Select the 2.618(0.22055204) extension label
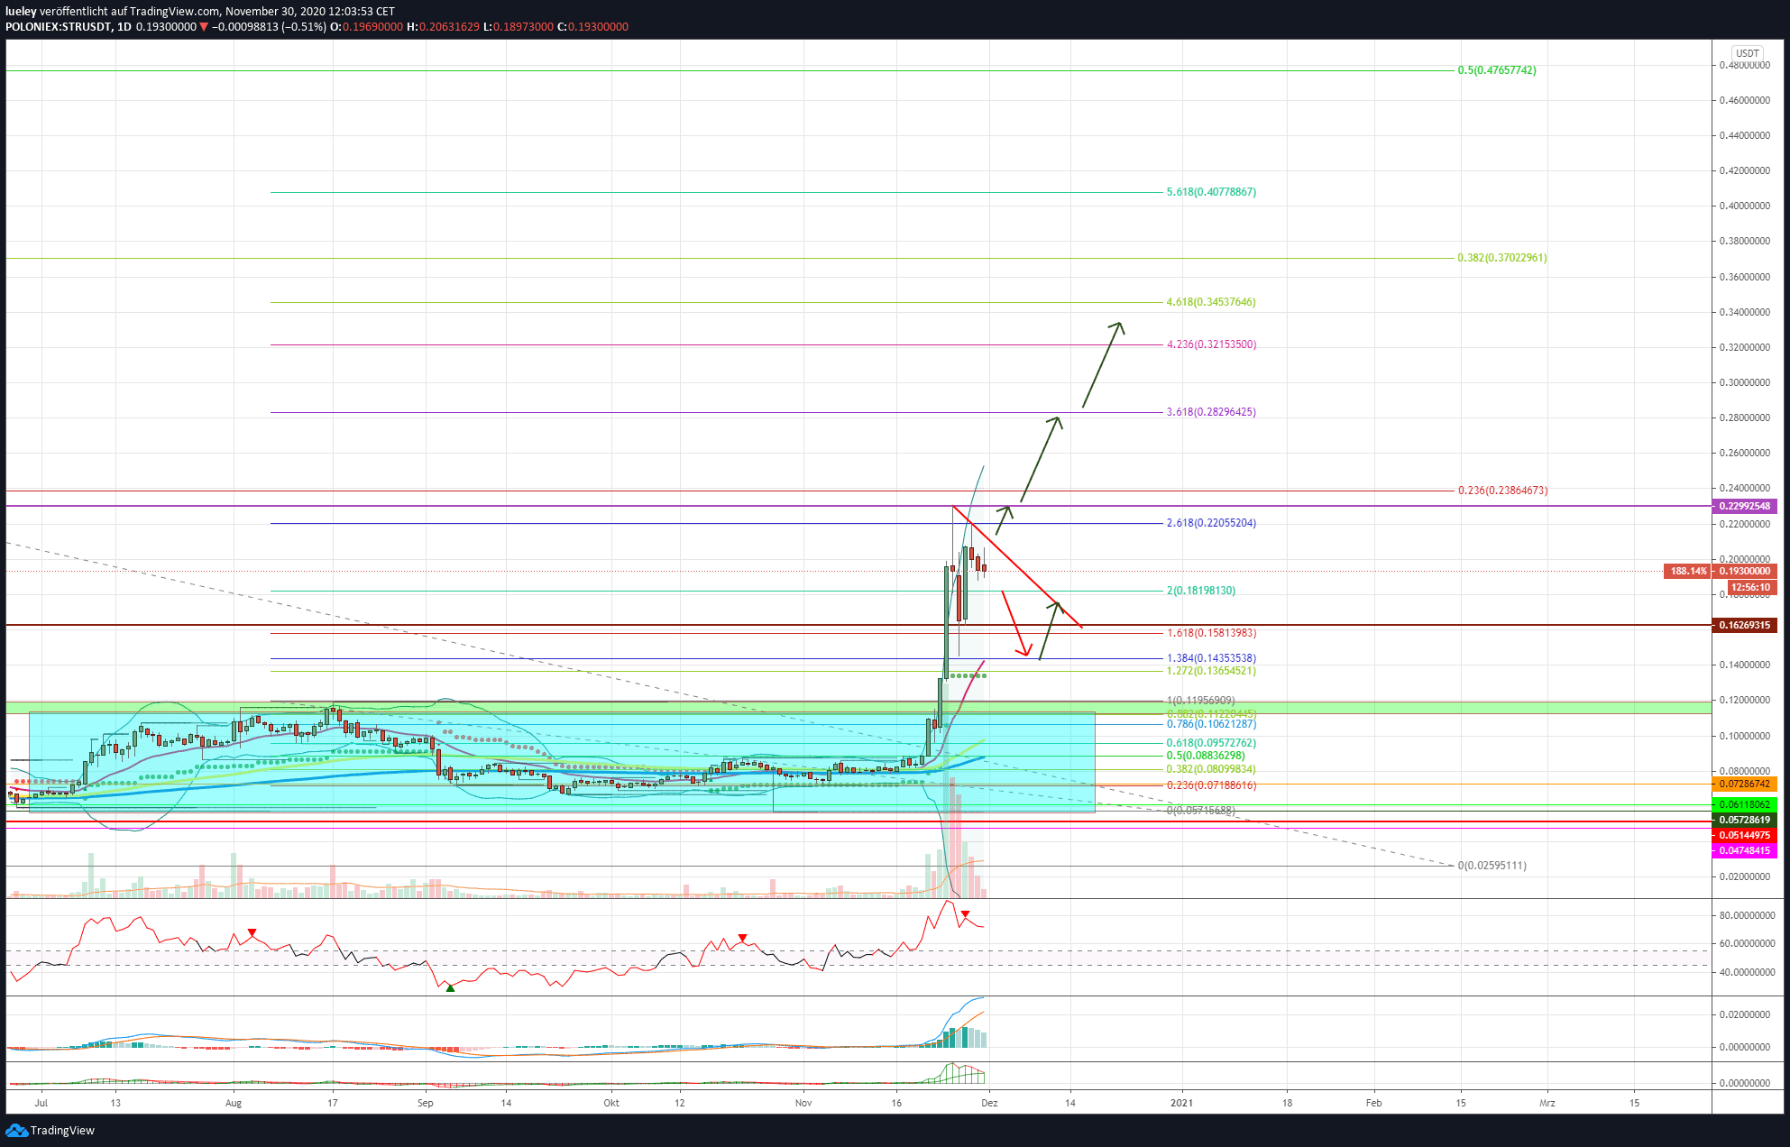The image size is (1790, 1147). (x=1211, y=523)
